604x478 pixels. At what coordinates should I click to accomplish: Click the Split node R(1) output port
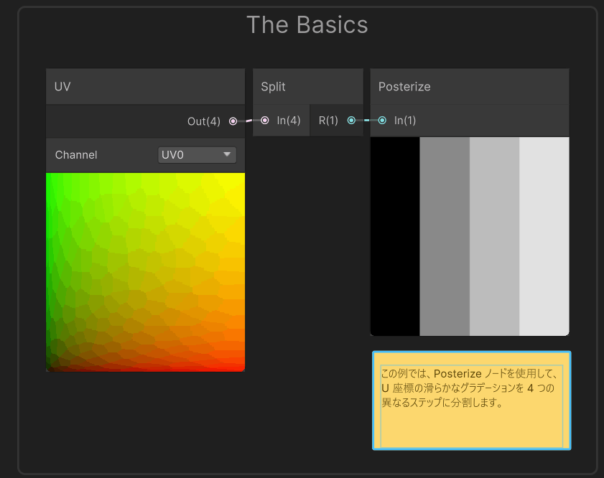pyautogui.click(x=351, y=121)
